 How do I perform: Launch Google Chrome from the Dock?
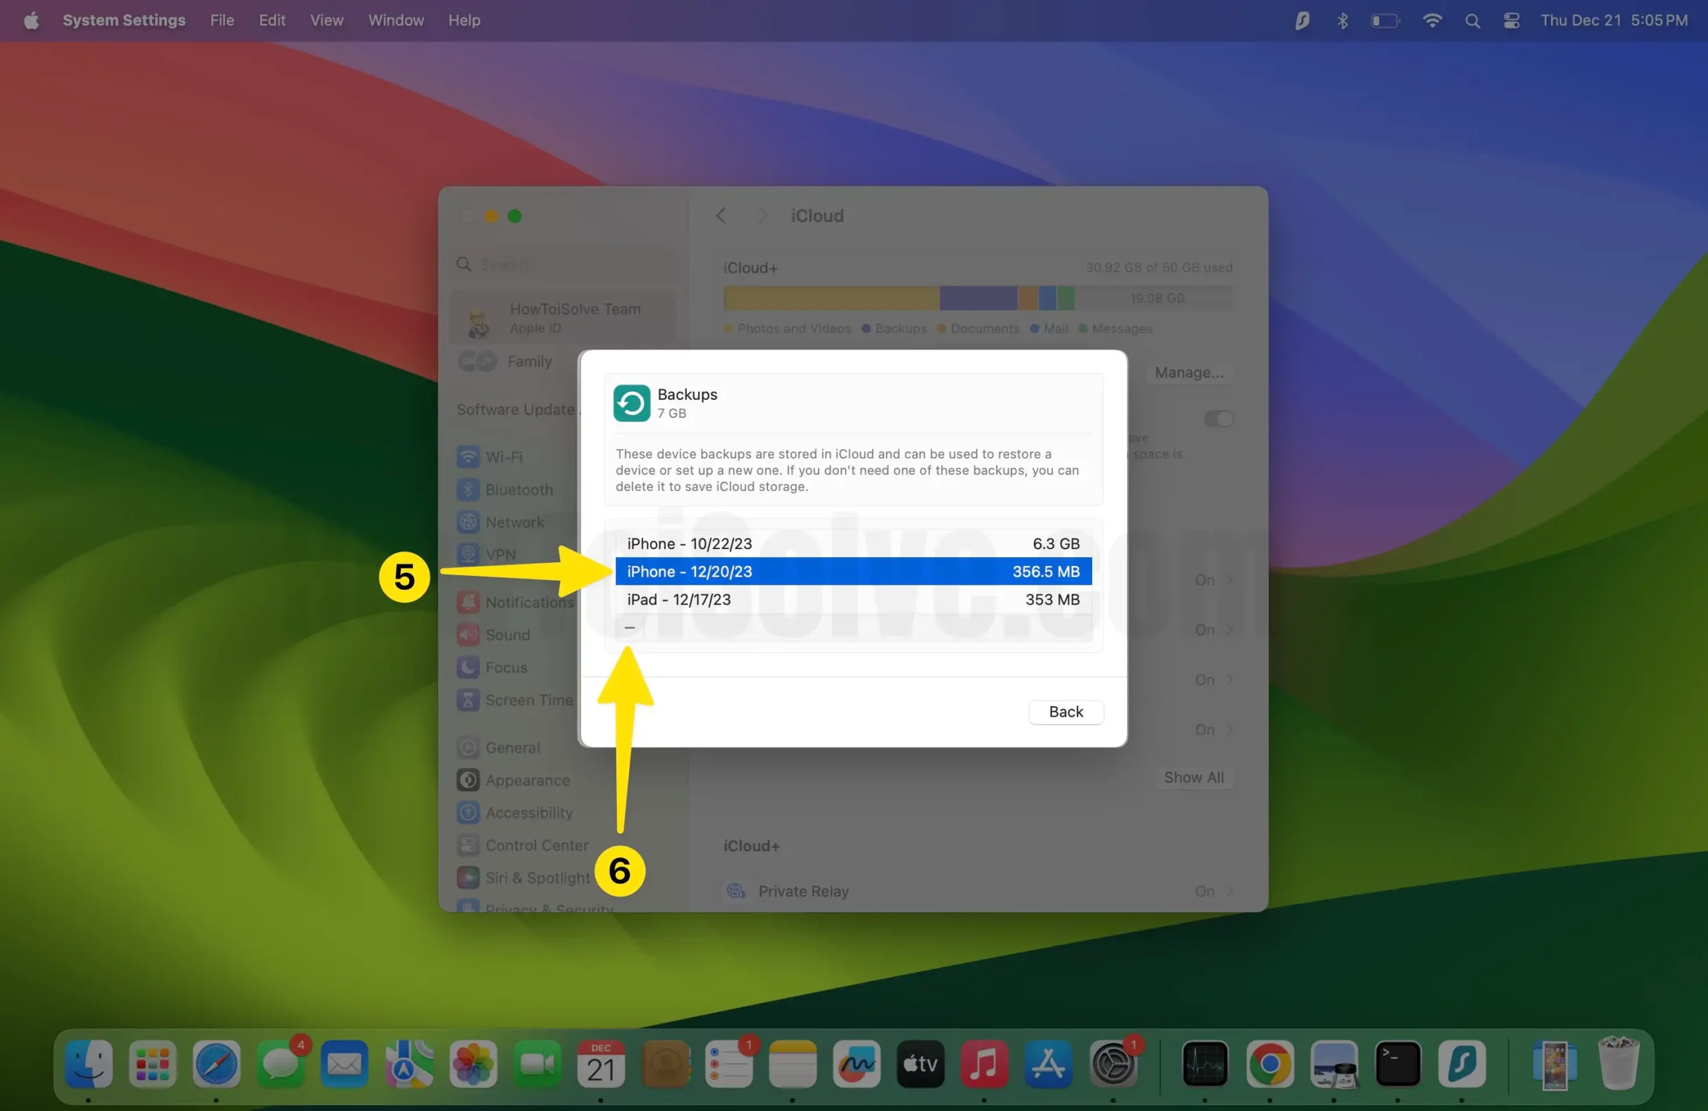tap(1270, 1064)
